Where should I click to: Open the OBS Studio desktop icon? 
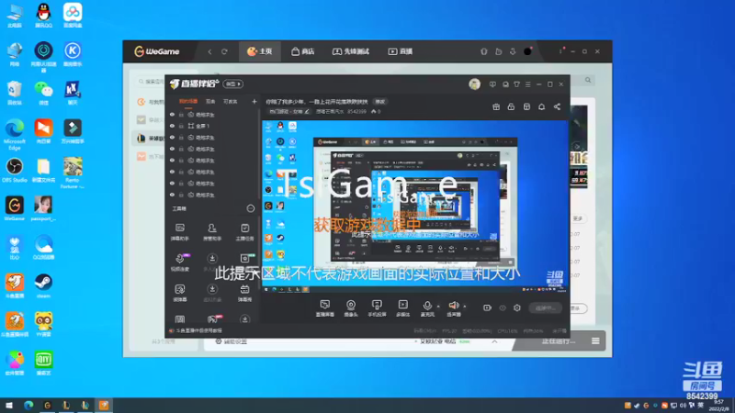pyautogui.click(x=15, y=171)
